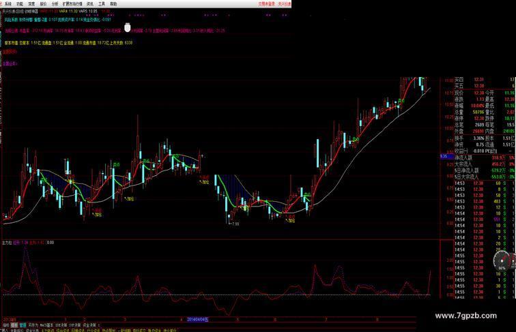The width and height of the screenshot is (516, 332).
Task: Click the 上市天数 6338 text in the yellow info line
Action: [121, 43]
